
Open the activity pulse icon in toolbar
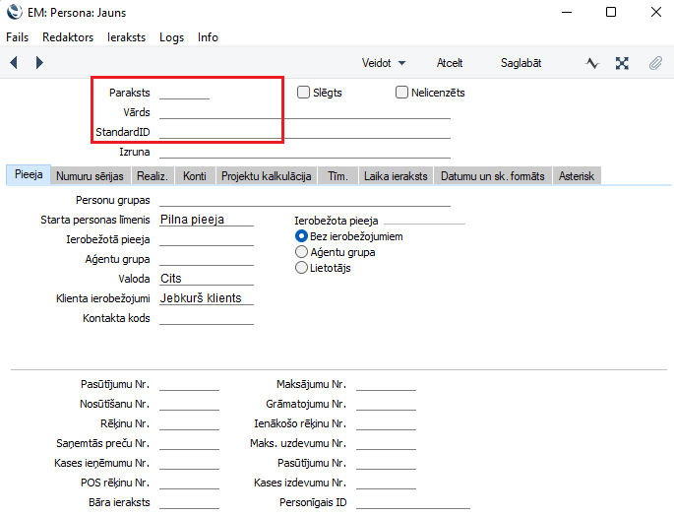point(592,62)
